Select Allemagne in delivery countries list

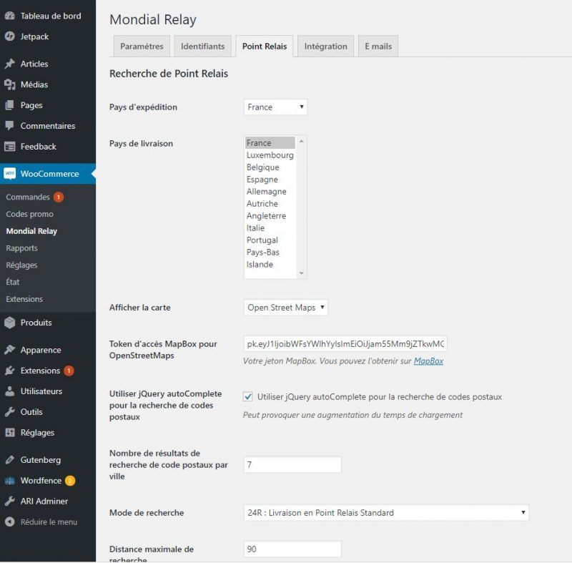point(270,191)
